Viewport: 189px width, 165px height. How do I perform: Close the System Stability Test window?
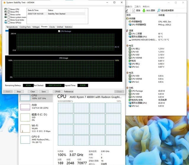(122, 2)
